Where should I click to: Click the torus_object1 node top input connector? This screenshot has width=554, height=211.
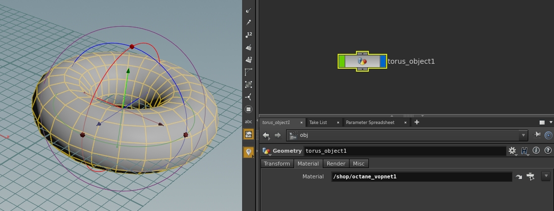[x=362, y=53]
